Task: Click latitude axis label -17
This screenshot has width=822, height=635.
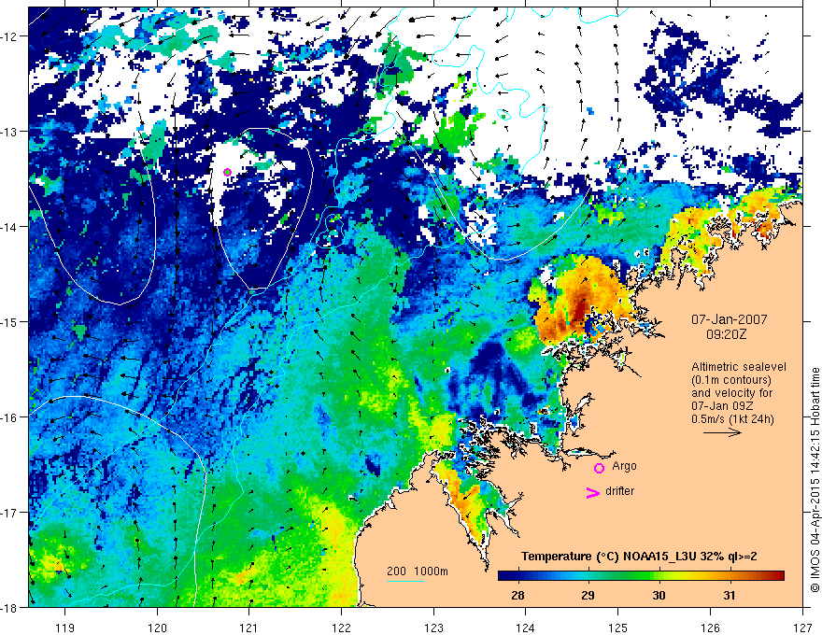Action: tap(10, 513)
